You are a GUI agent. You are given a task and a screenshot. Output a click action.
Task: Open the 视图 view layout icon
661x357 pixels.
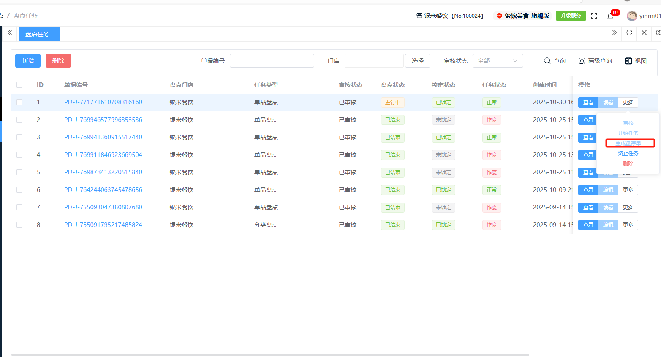[628, 61]
